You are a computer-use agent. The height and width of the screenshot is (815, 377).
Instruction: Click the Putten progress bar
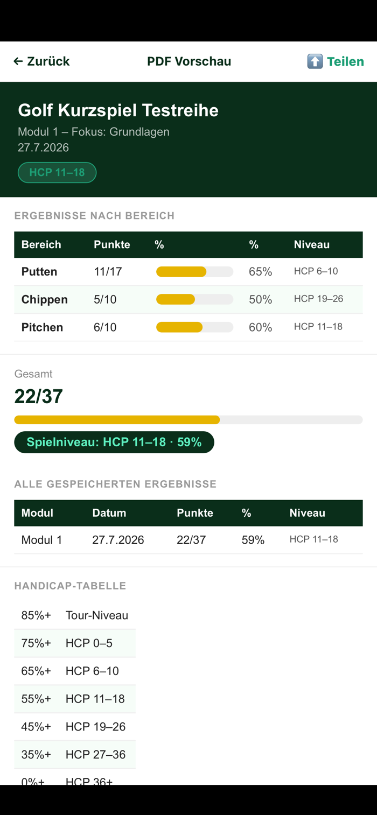point(194,272)
